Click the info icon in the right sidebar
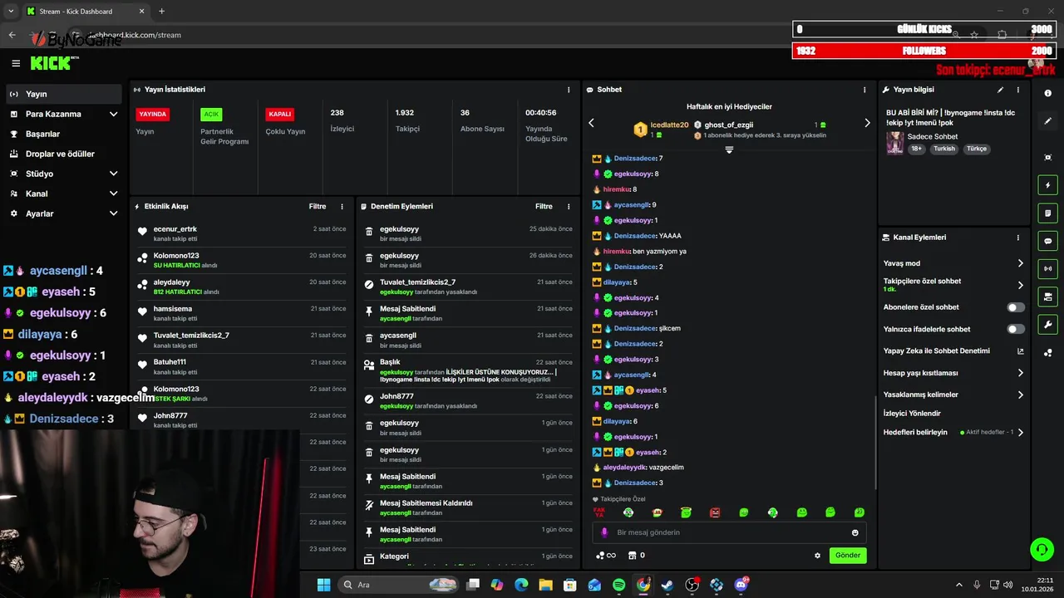 (1048, 93)
